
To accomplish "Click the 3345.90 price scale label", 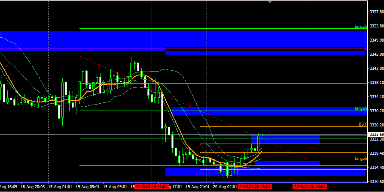I will [x=376, y=54].
